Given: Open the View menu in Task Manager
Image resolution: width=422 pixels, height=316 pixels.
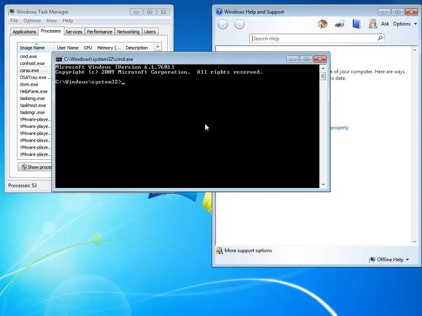Looking at the screenshot, I should 52,21.
